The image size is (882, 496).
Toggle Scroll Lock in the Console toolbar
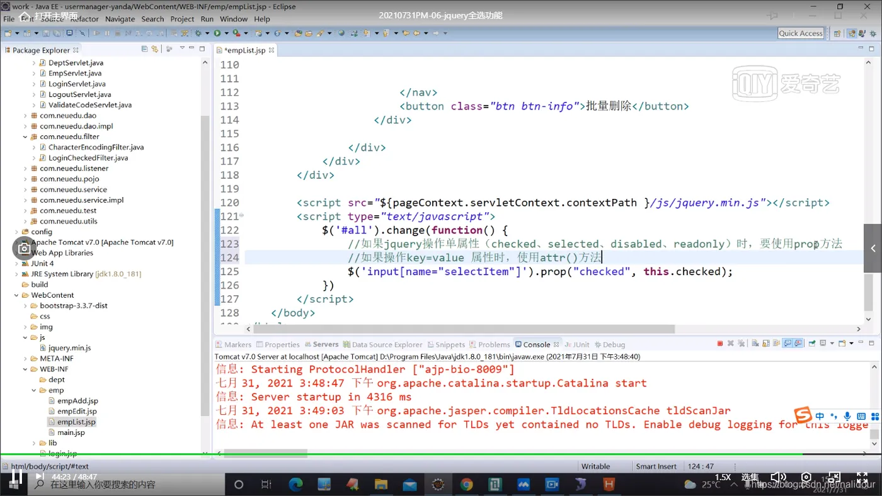point(766,344)
